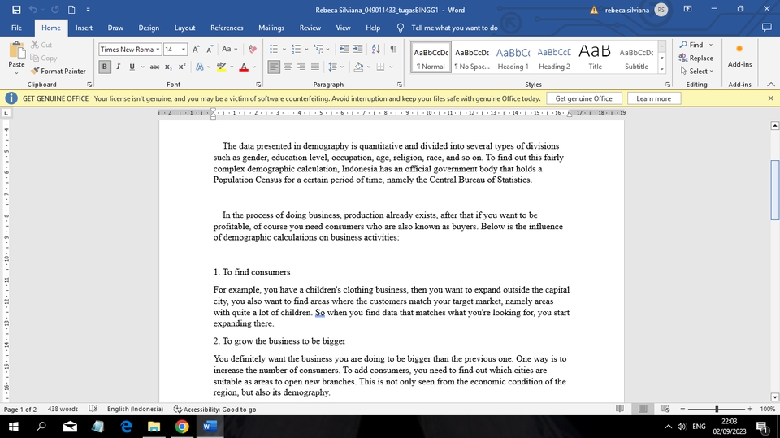780x438 pixels.
Task: Toggle Print Layout view in status bar
Action: point(643,409)
